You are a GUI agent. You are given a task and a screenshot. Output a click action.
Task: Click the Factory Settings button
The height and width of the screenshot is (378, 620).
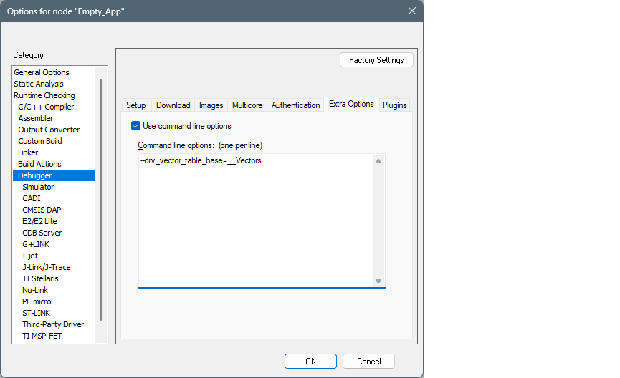tap(376, 60)
